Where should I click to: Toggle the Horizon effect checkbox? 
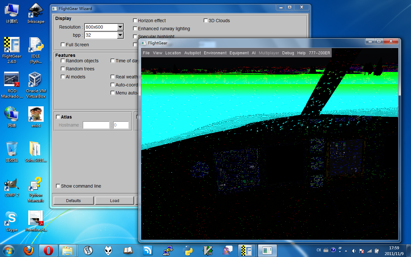135,21
